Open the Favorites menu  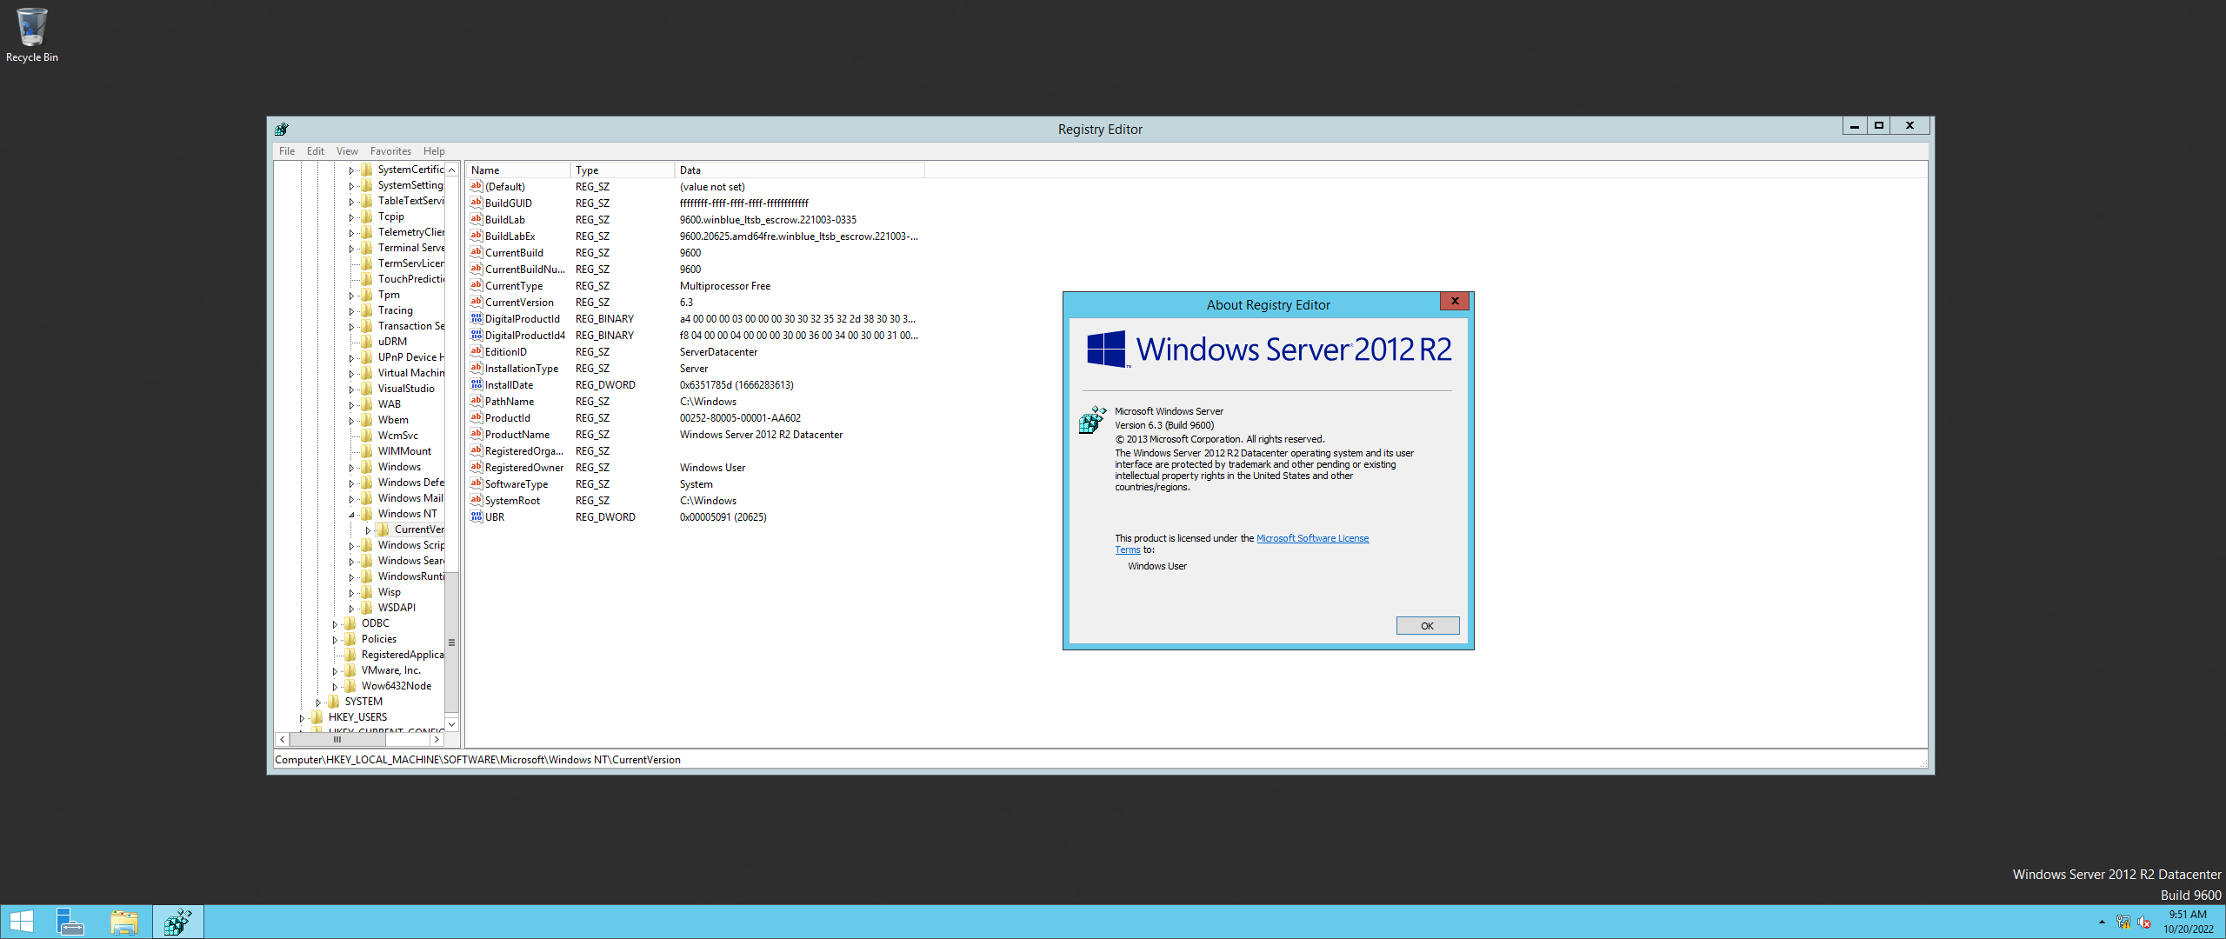tap(390, 151)
